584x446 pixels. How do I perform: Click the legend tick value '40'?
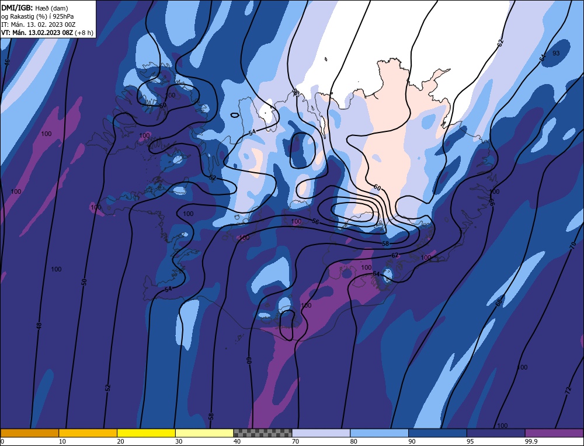(237, 441)
